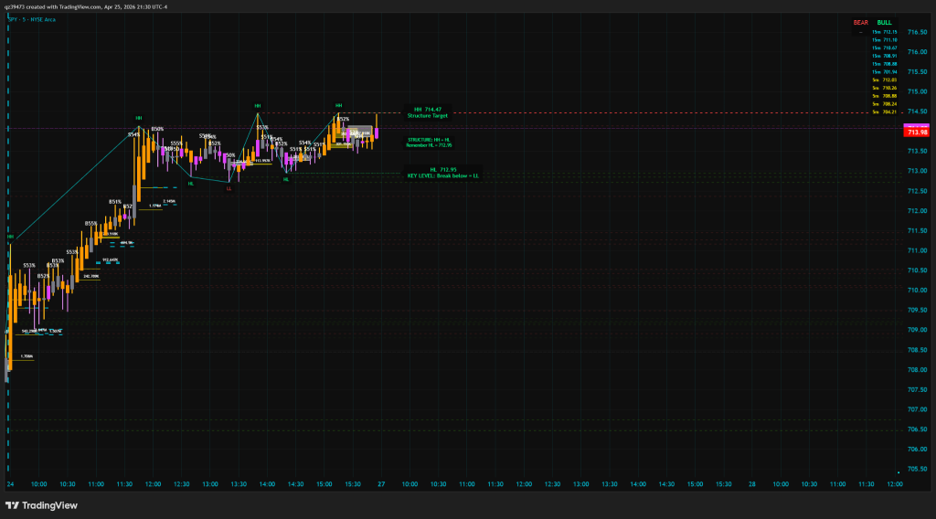This screenshot has height=519, width=936.
Task: Select the HL 712.95 KEY LEVEL label
Action: tap(441, 172)
